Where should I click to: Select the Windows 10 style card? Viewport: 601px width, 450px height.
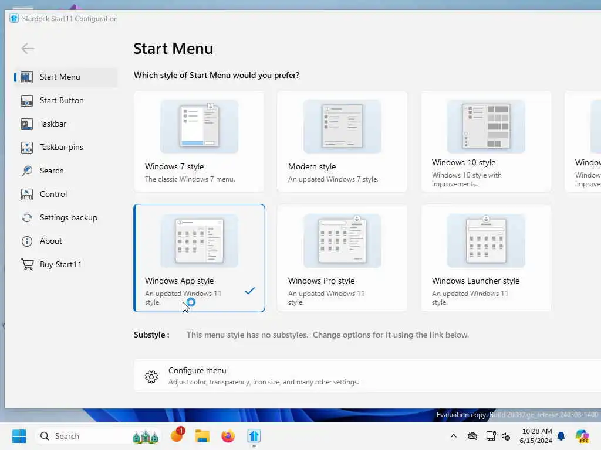486,141
